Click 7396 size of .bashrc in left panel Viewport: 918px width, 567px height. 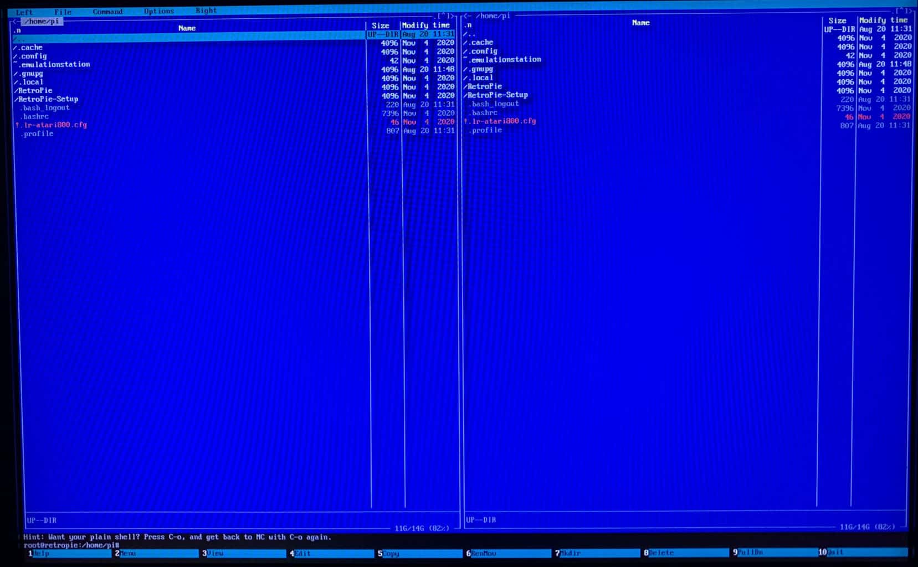coord(390,113)
